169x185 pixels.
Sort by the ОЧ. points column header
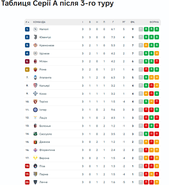133,22
